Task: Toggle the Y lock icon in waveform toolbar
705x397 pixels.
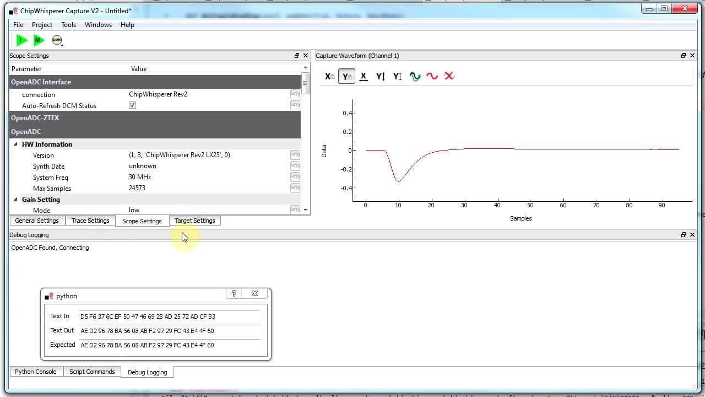Action: pos(346,77)
